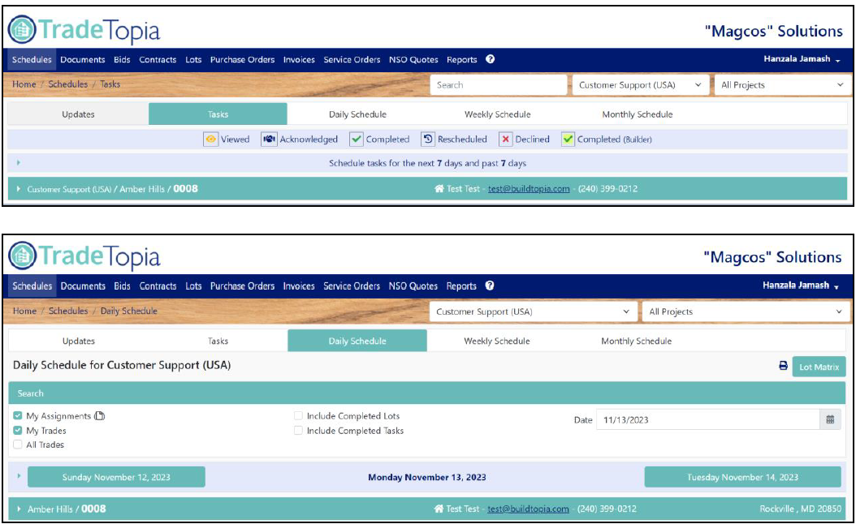Expand the Amber Hills / 0008 row on Daily Schedule
The width and height of the screenshot is (856, 524).
click(x=19, y=509)
